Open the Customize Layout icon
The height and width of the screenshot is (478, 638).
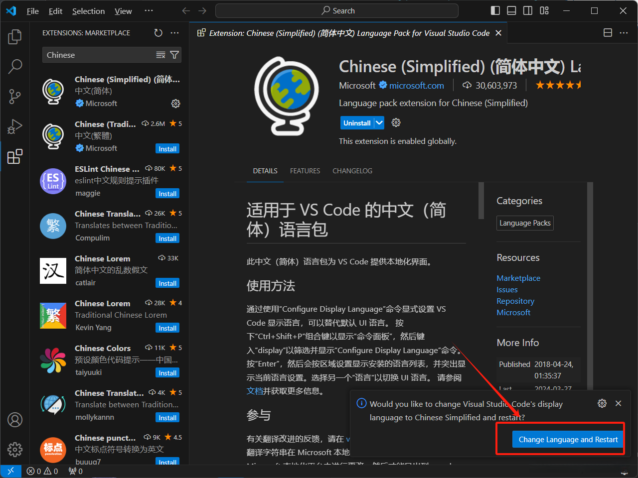[544, 11]
